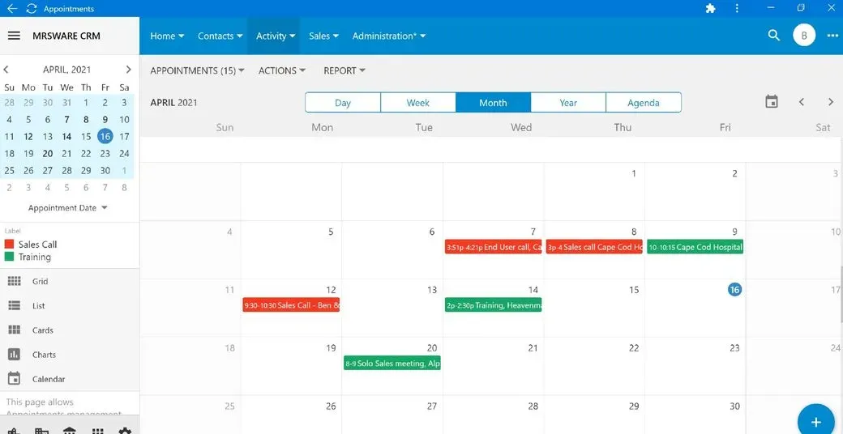The width and height of the screenshot is (843, 434).
Task: Go to previous month in mini calendar
Action: click(6, 70)
